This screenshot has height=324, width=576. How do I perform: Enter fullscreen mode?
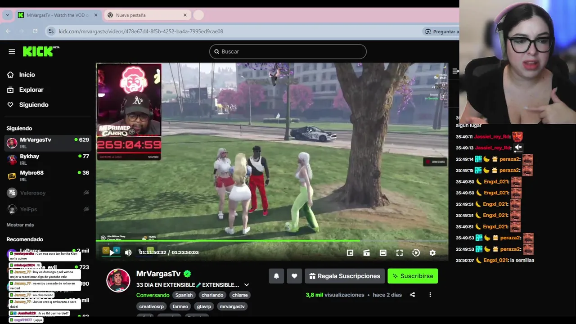point(400,253)
